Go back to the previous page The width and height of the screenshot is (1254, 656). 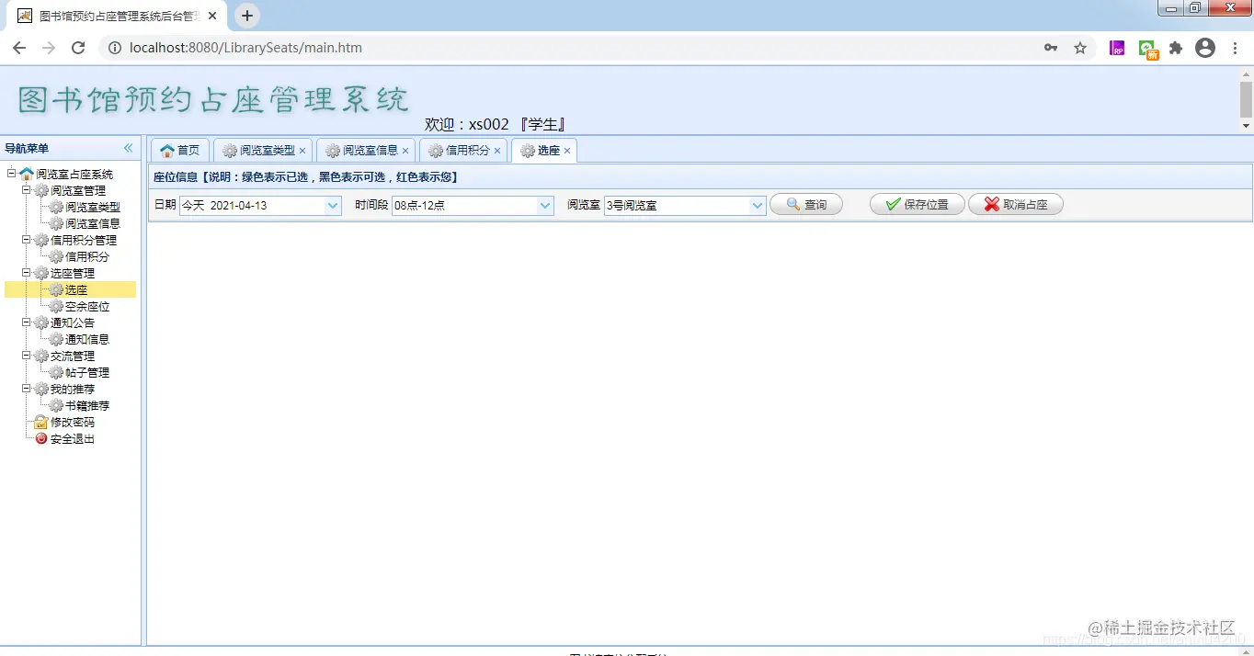[19, 48]
